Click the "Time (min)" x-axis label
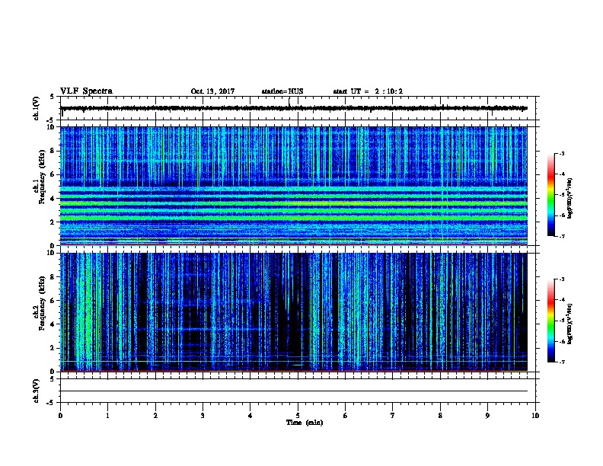 (x=305, y=423)
